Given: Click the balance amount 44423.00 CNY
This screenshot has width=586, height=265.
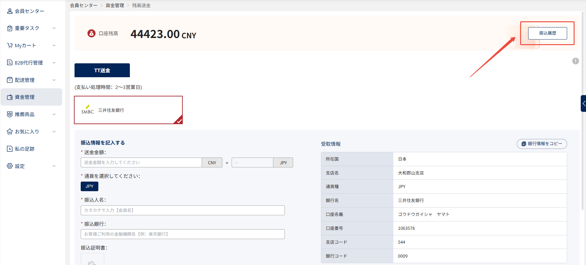Looking at the screenshot, I should tap(163, 34).
